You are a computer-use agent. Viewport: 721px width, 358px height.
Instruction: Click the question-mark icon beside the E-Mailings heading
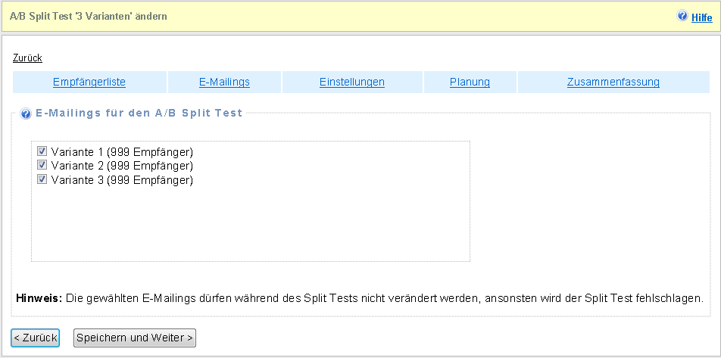click(26, 114)
